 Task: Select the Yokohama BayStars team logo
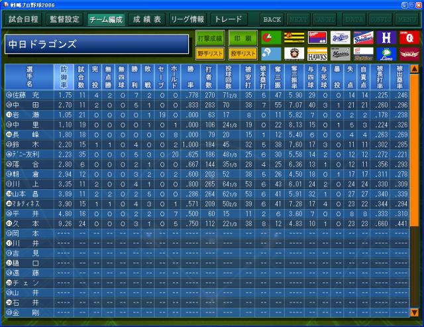coord(340,38)
